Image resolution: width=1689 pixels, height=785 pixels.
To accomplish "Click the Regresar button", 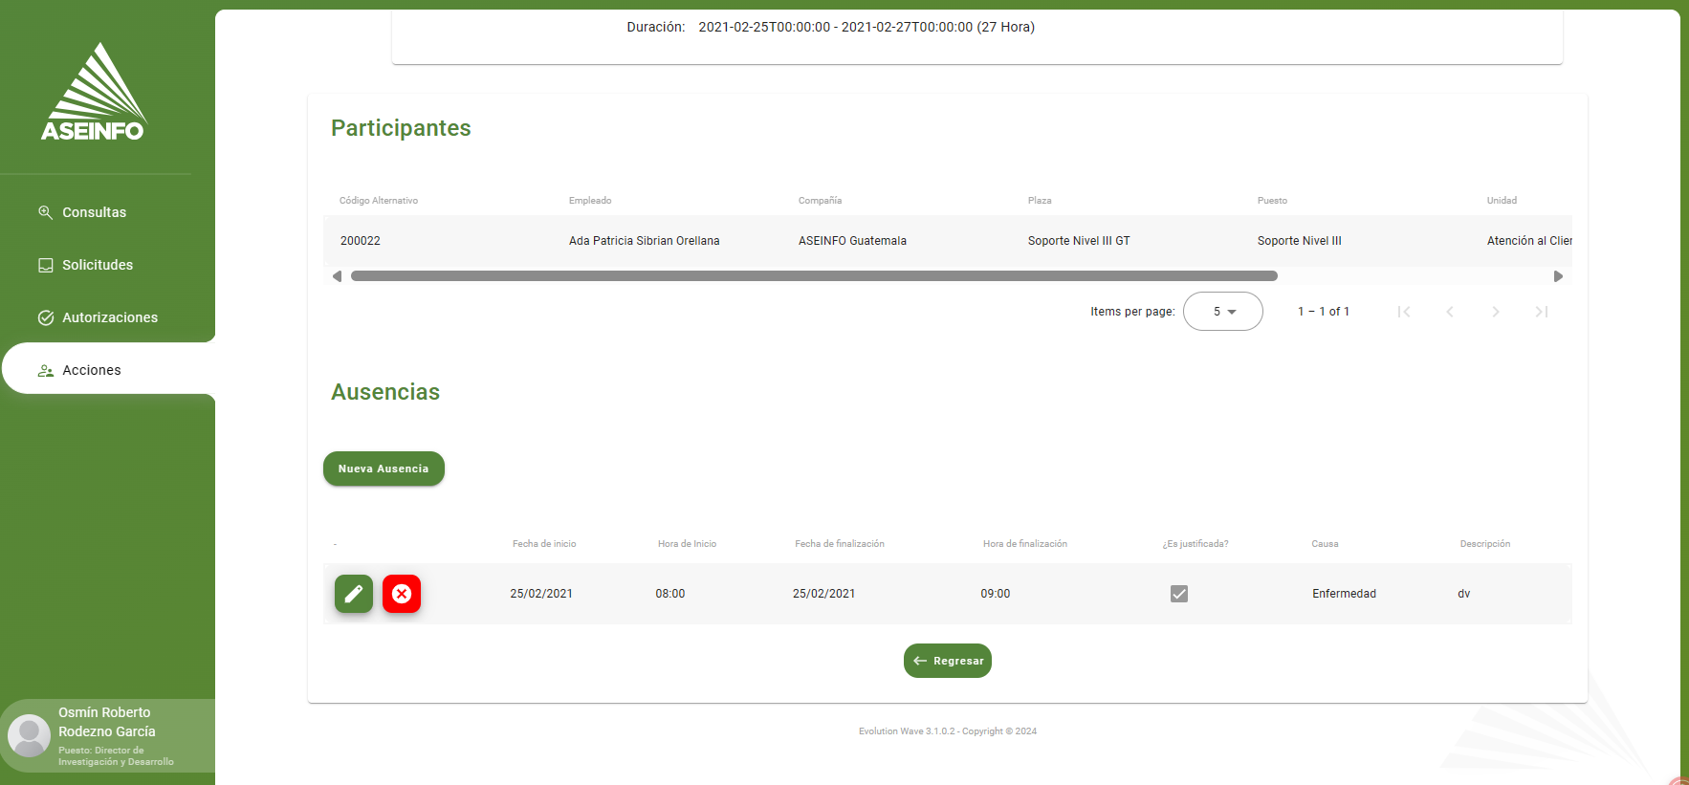I will coord(948,661).
